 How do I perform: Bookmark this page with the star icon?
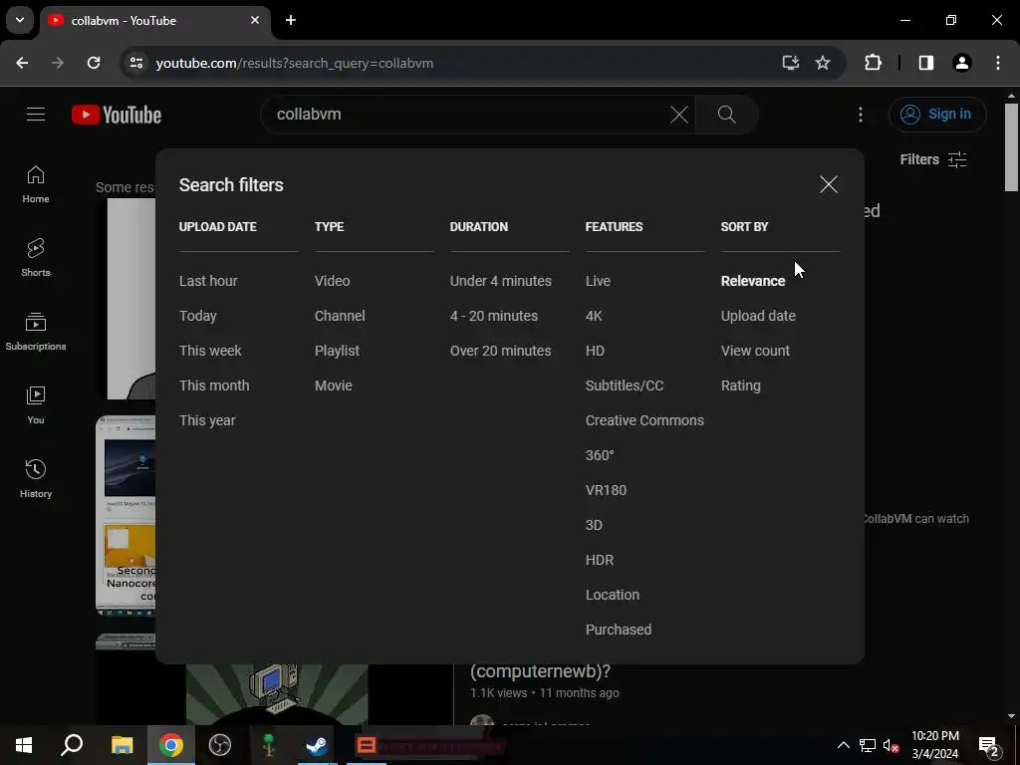pos(823,63)
